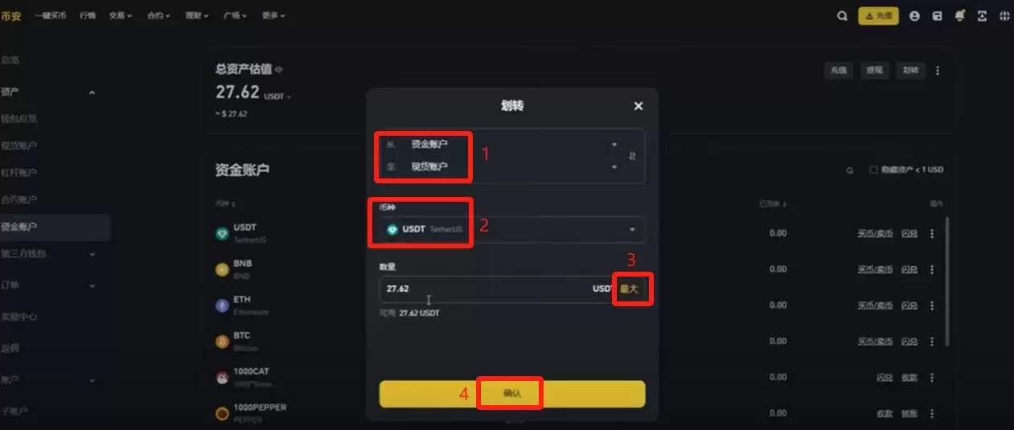The height and width of the screenshot is (430, 1014).
Task: Click the 最大 max amount button
Action: 629,289
